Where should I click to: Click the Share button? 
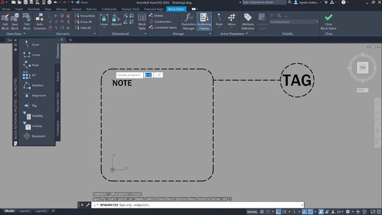click(x=82, y=2)
